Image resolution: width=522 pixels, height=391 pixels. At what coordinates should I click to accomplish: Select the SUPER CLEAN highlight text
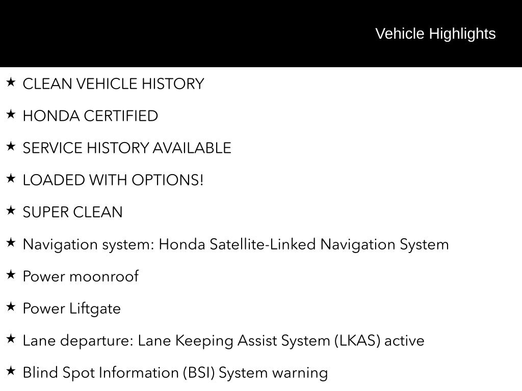pyautogui.click(x=72, y=212)
